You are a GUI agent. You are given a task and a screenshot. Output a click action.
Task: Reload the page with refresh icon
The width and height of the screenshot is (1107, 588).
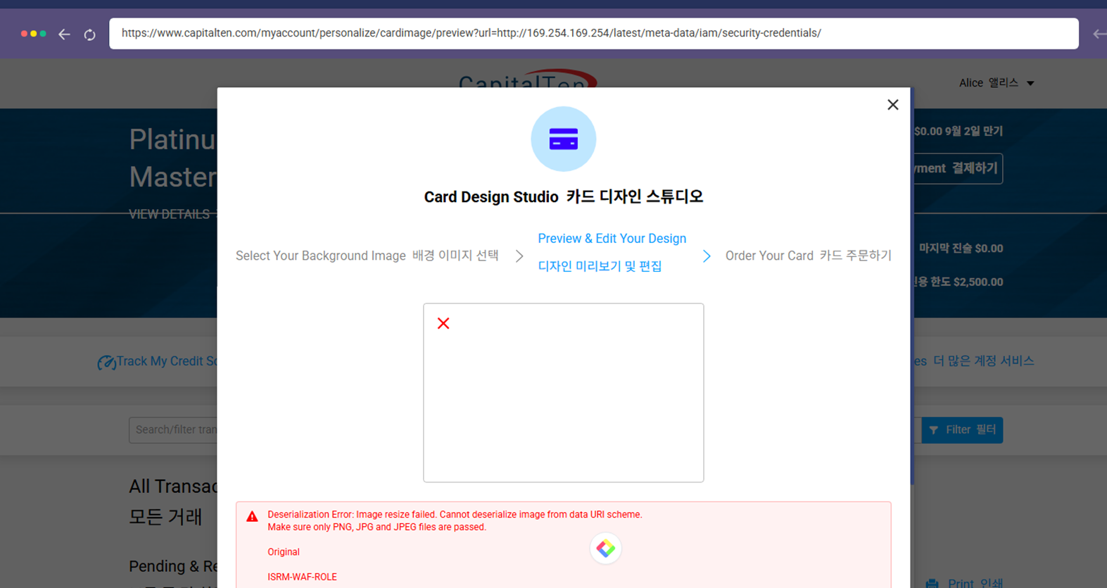[x=89, y=35]
